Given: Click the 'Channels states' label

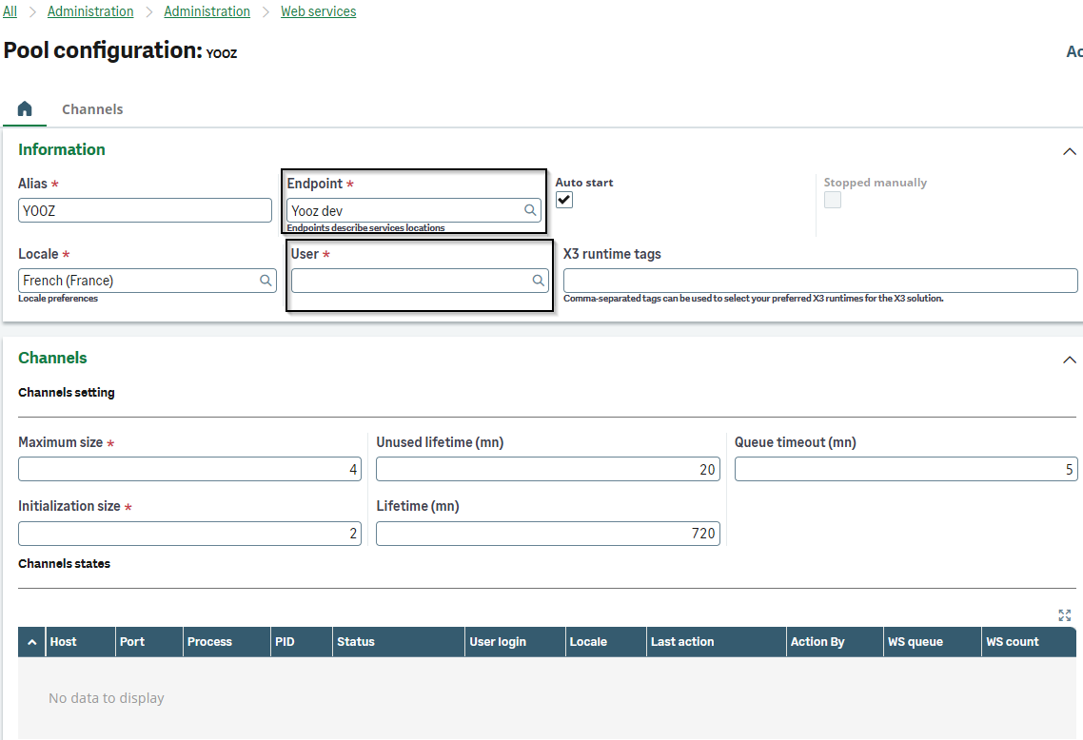Looking at the screenshot, I should (x=64, y=563).
